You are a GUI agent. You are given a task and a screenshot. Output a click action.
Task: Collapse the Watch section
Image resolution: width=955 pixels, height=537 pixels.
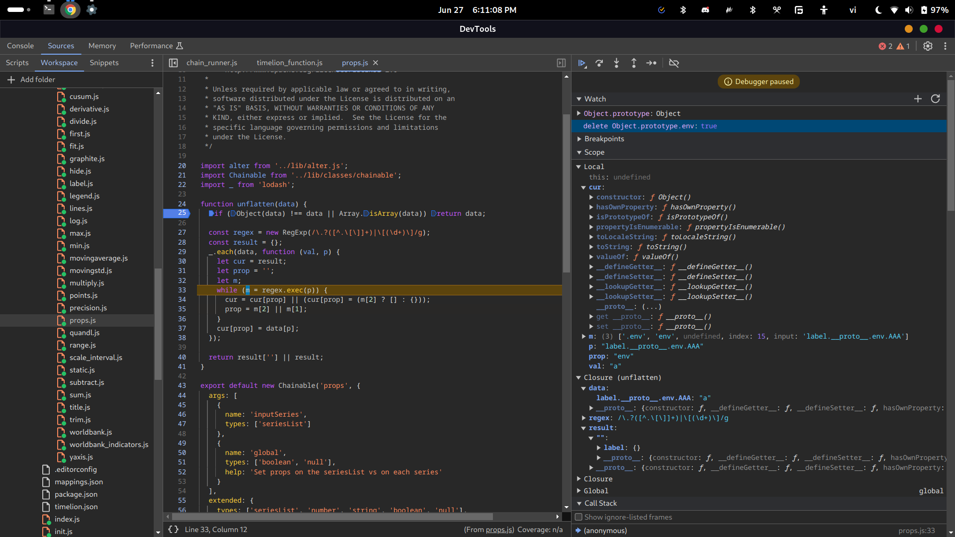pyautogui.click(x=579, y=99)
